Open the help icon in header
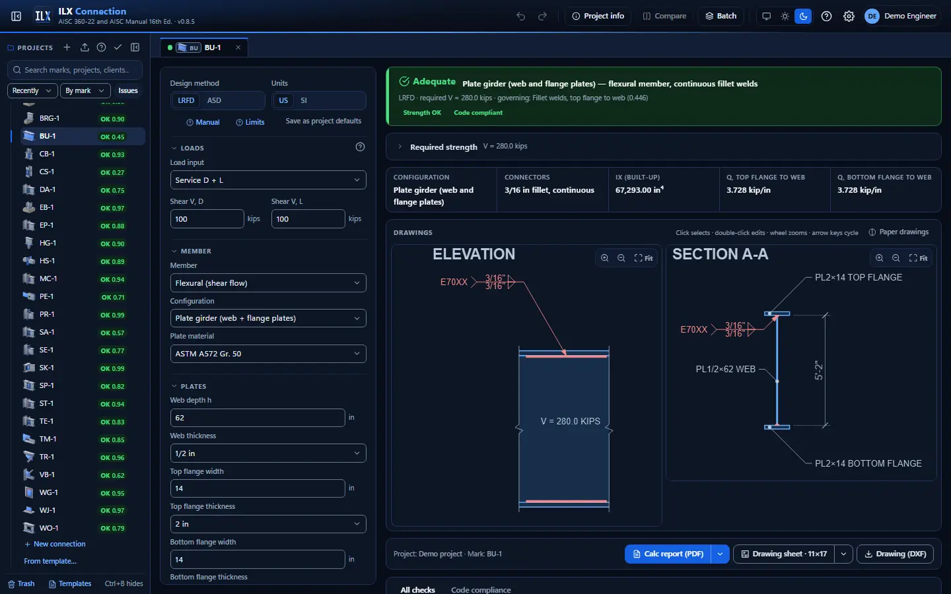 click(x=826, y=16)
